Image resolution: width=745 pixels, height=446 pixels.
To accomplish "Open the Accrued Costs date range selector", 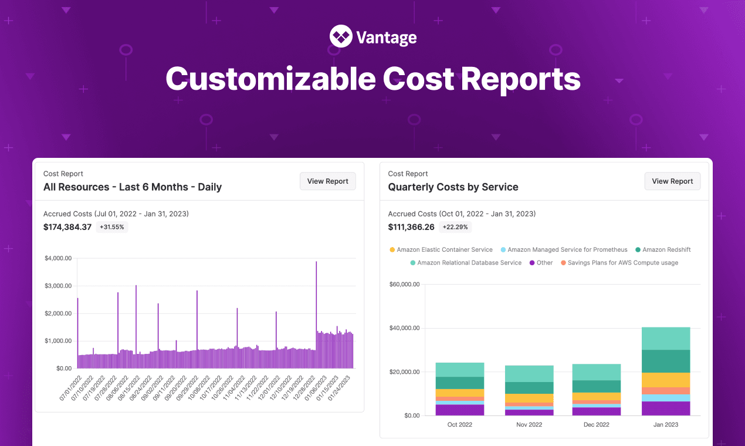I will click(x=116, y=214).
